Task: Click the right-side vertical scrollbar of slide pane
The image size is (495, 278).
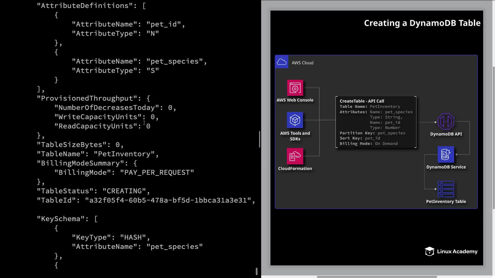Action: tap(493, 138)
